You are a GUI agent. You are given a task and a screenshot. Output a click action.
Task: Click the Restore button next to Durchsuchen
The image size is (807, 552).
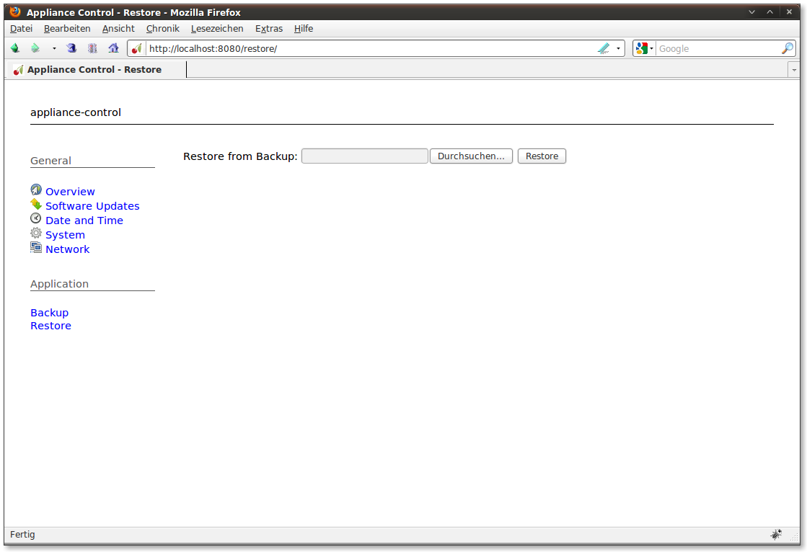542,156
